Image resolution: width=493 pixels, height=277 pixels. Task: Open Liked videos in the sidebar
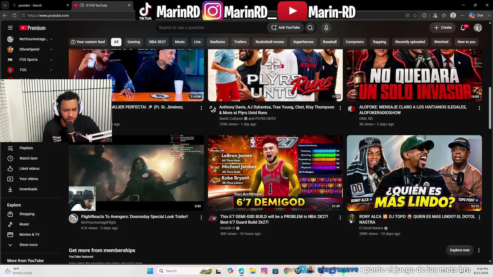coord(30,169)
